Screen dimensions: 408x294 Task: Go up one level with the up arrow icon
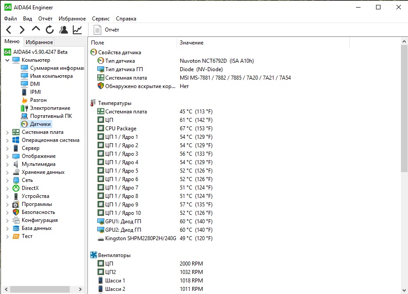click(36, 28)
